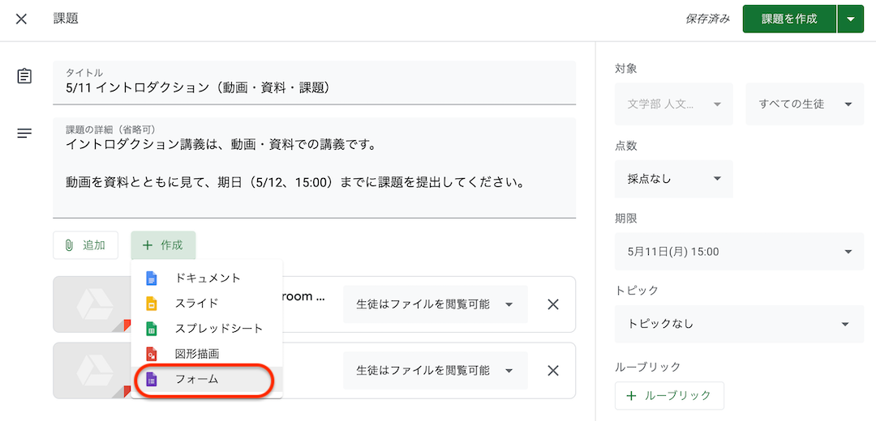Open the due date dropdown 5月11日(月) 15:00

(x=739, y=252)
